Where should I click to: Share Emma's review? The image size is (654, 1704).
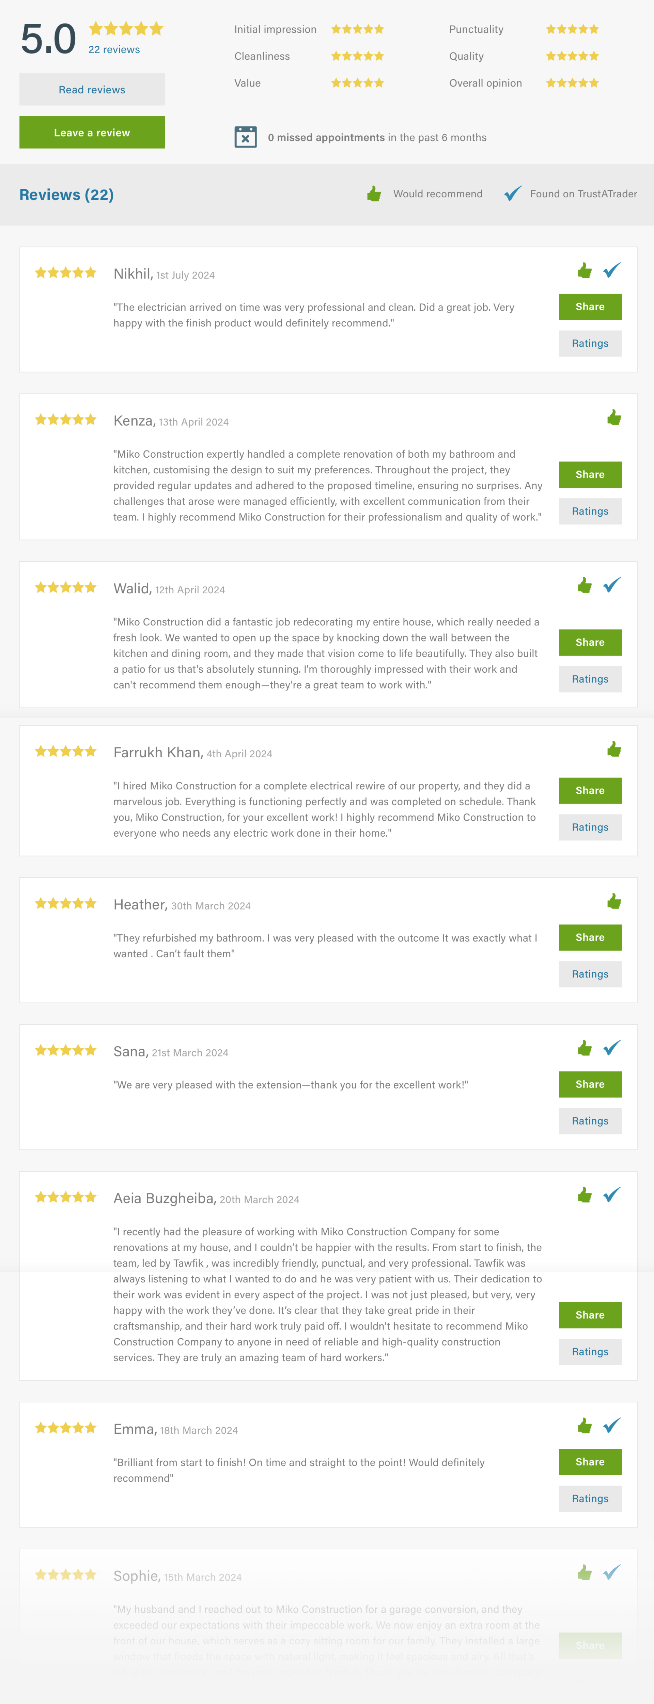[590, 1462]
